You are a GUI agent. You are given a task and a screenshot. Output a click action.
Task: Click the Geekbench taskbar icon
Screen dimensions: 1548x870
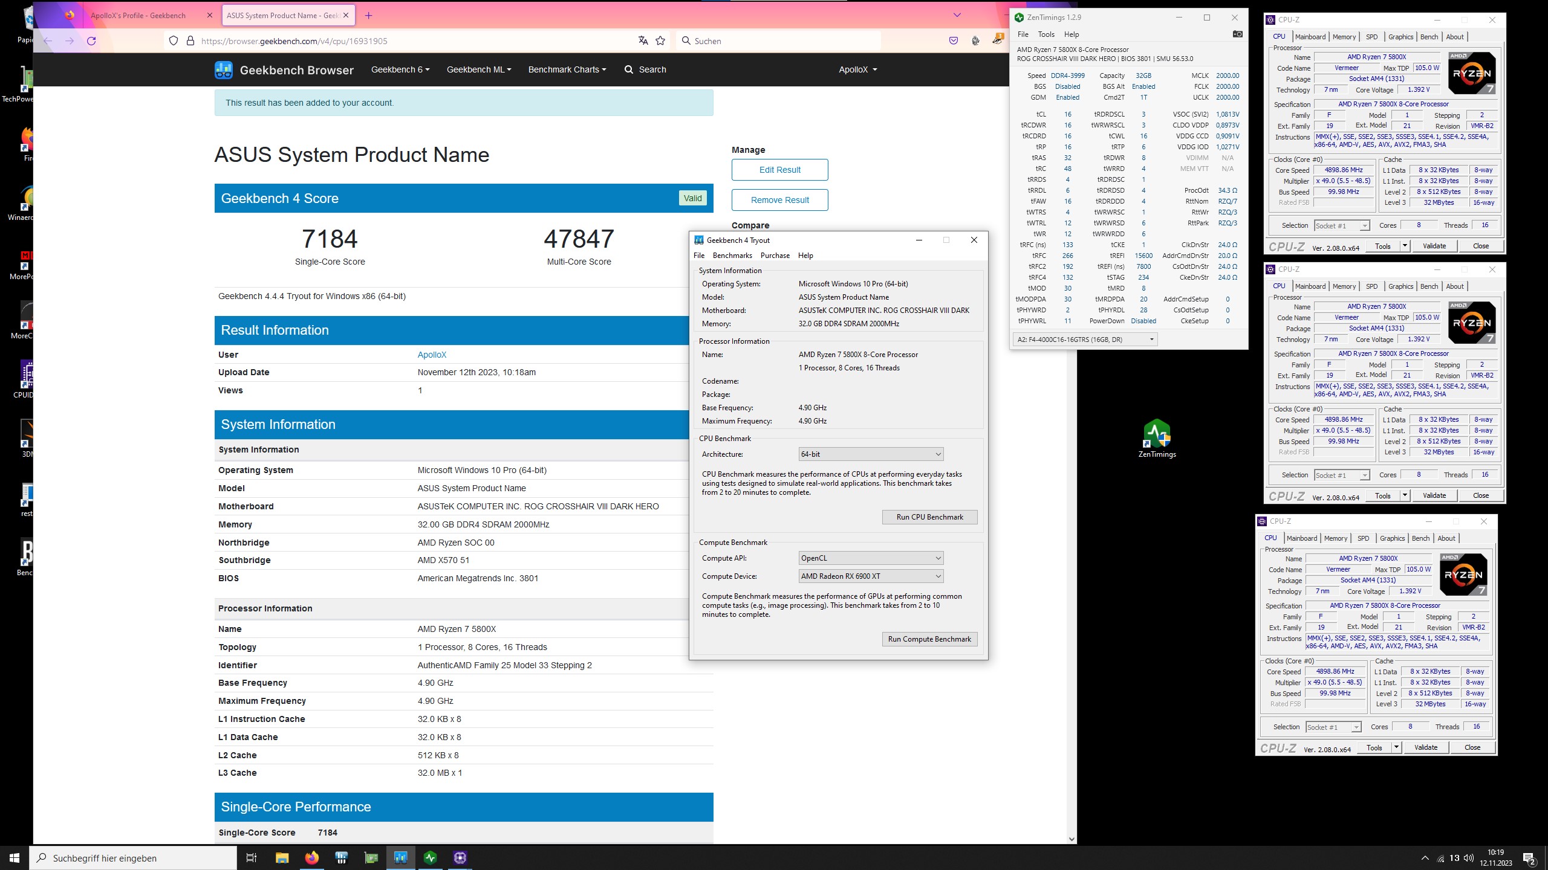pyautogui.click(x=400, y=857)
